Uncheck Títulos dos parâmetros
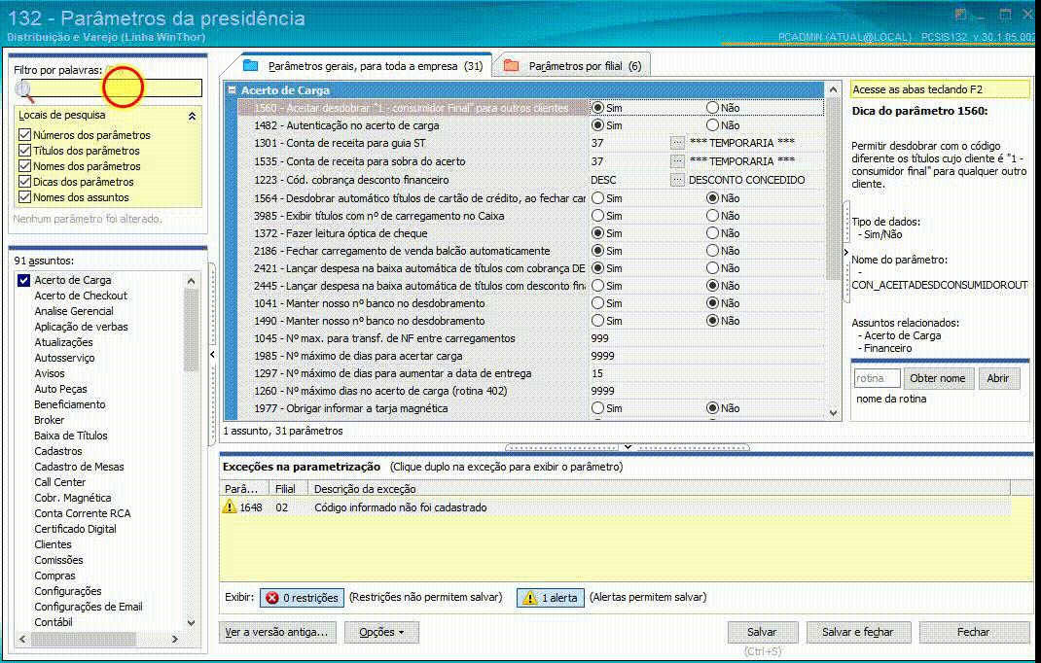The image size is (1041, 663). click(24, 151)
